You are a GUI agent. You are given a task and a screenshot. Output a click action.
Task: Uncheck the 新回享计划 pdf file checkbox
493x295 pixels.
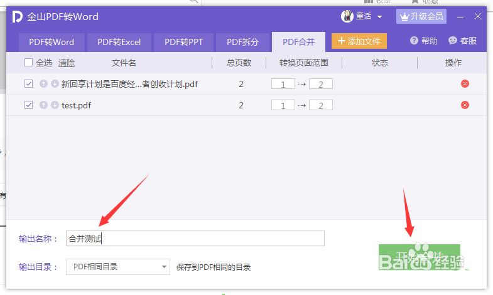[x=29, y=84]
